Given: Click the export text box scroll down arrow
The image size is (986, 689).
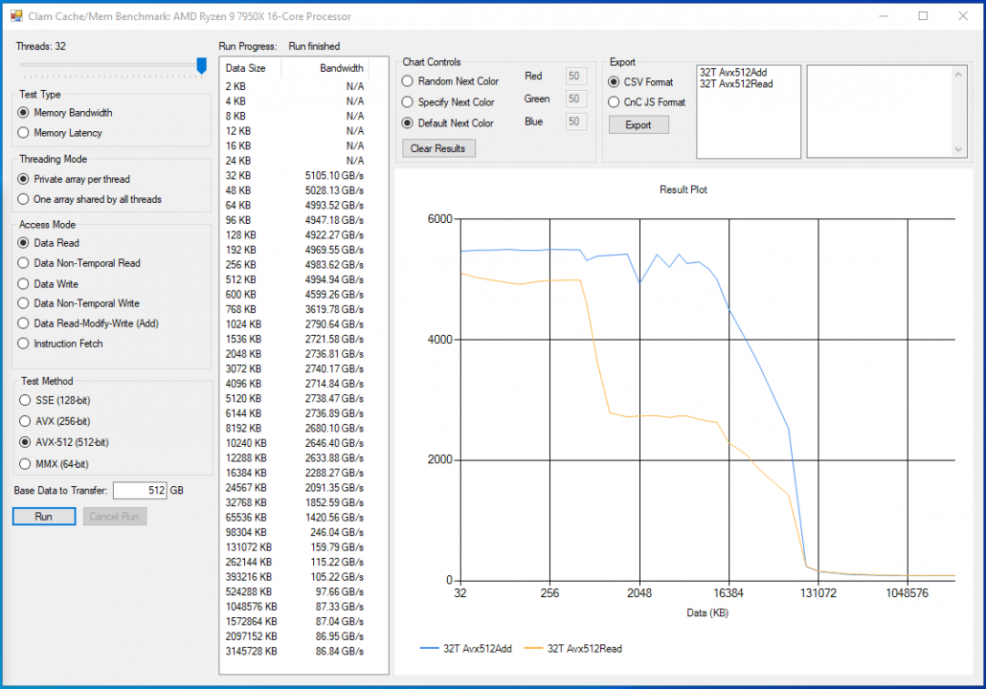Looking at the screenshot, I should 960,150.
